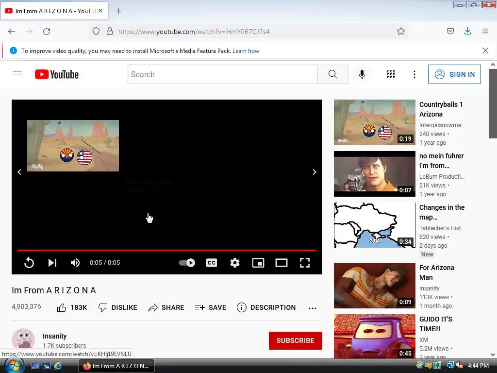This screenshot has width=497, height=373.
Task: Replay the video
Action: click(29, 263)
